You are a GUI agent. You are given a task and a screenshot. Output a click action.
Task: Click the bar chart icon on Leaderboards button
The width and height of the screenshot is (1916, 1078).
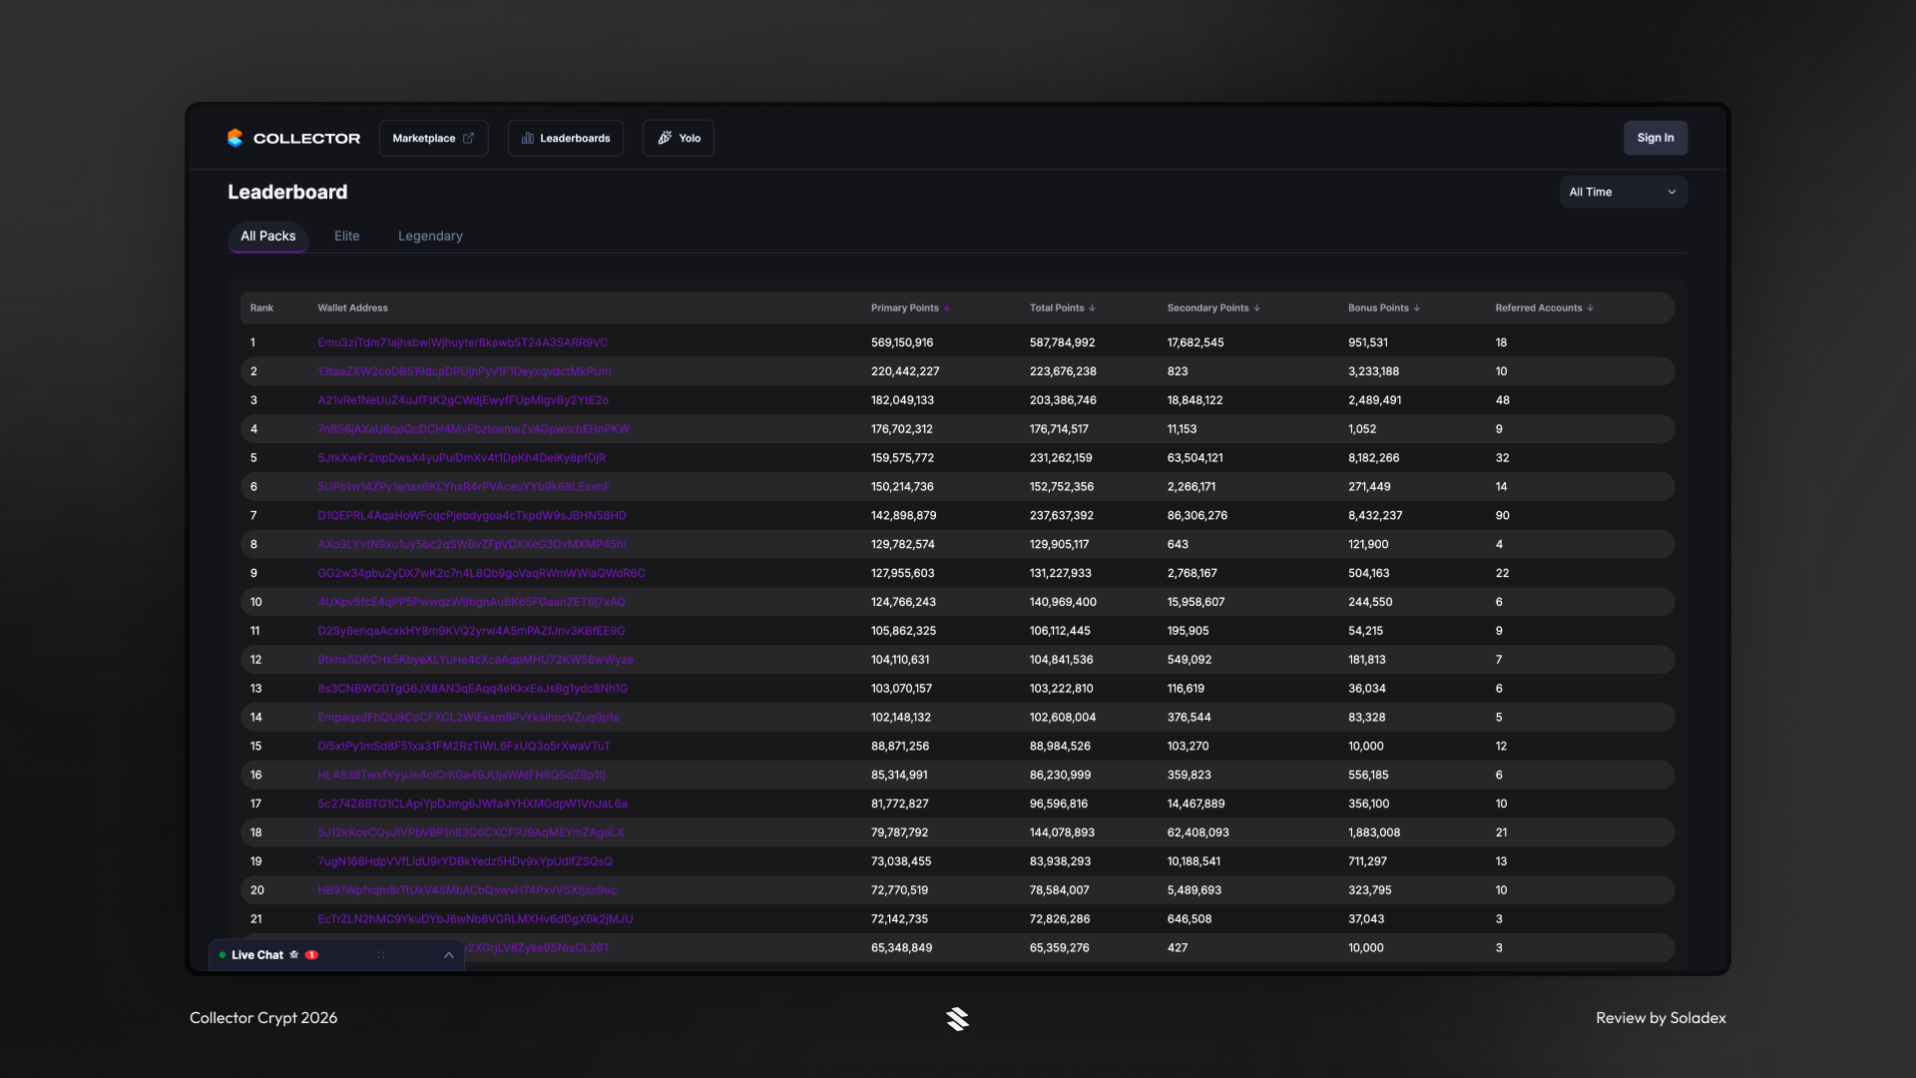pos(528,138)
